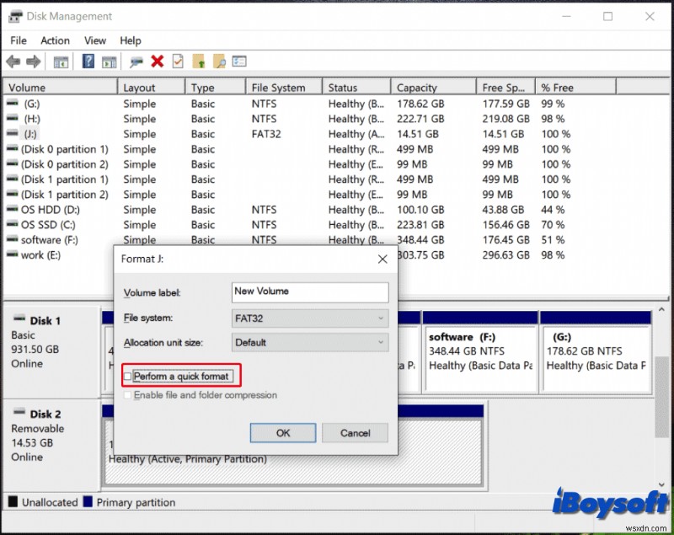Click Enable file and folder compression checkbox
Viewport: 674px width, 535px height.
pyautogui.click(x=128, y=395)
